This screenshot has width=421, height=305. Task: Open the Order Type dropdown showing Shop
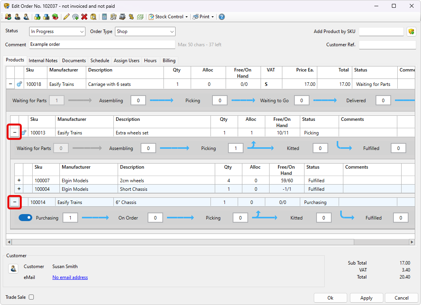[145, 31]
